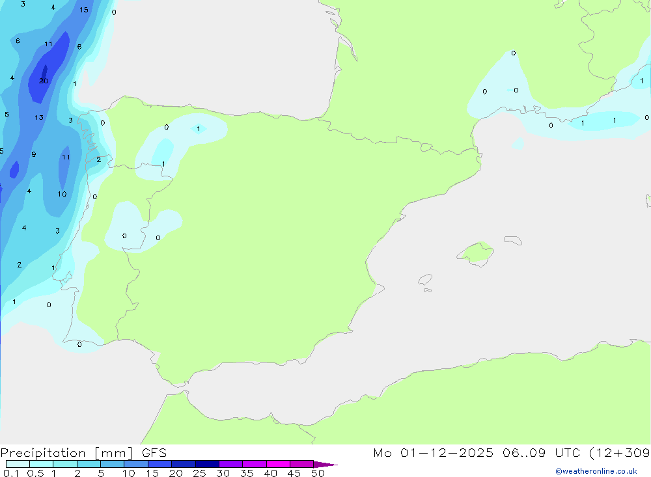The image size is (651, 477).
Task: Pick the 1–2 mm legend color swatch
Action: [x=65, y=464]
